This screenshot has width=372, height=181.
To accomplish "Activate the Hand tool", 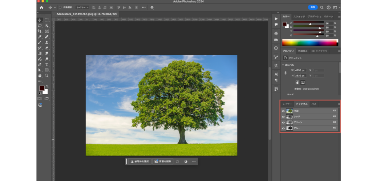I will pos(40,75).
